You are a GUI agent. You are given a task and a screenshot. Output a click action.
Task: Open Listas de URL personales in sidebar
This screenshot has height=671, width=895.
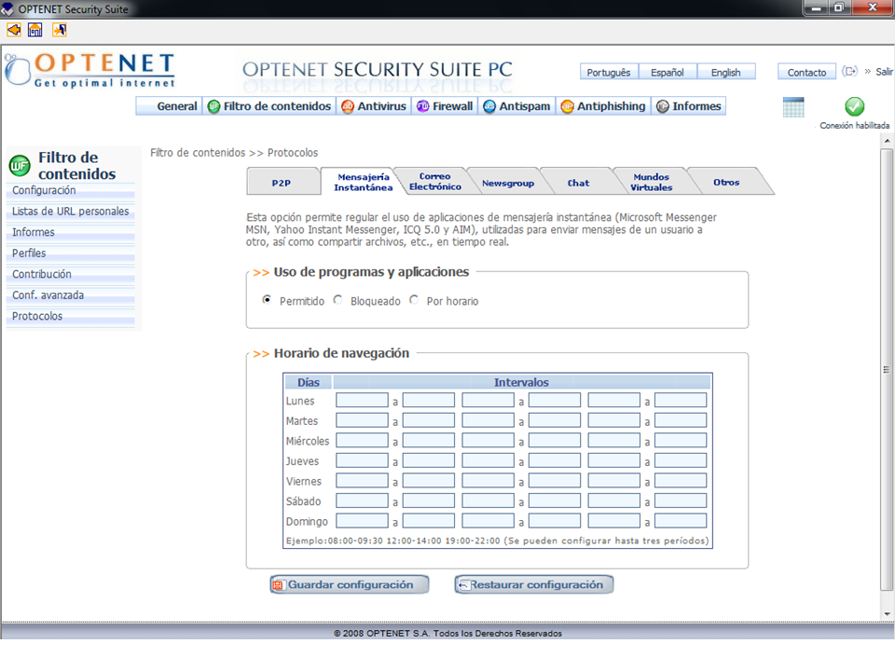71,212
